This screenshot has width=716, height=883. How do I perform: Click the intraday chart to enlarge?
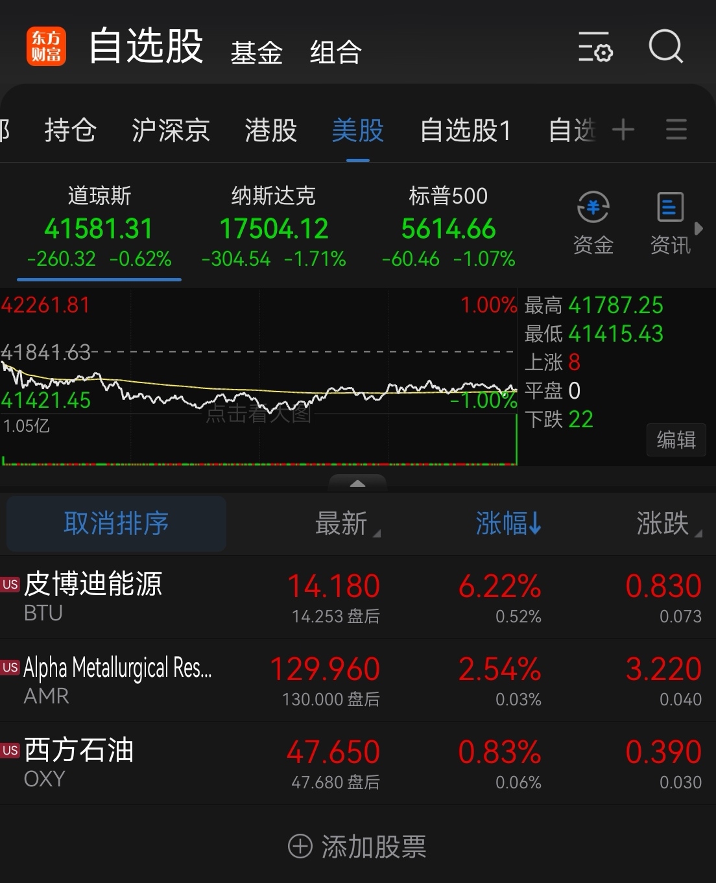click(x=259, y=377)
